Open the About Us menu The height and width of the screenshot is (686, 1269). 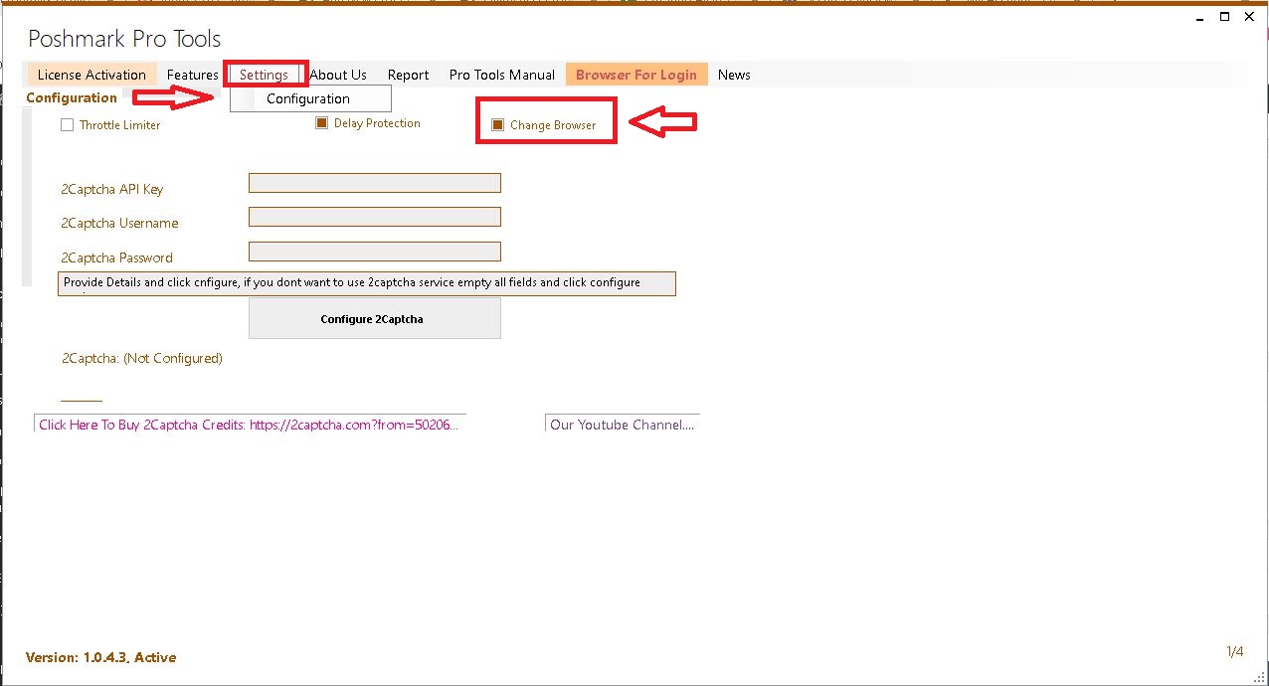[338, 75]
